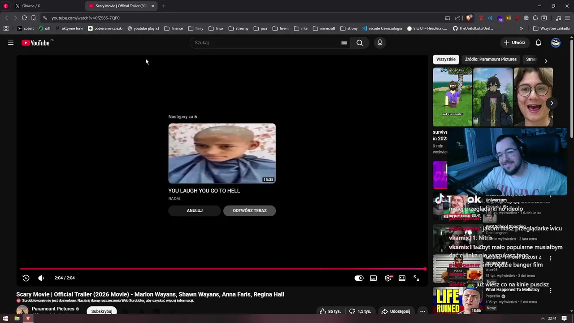The image size is (574, 323).
Task: Show hidden bookmarks with the double chevron
Action: (x=521, y=28)
